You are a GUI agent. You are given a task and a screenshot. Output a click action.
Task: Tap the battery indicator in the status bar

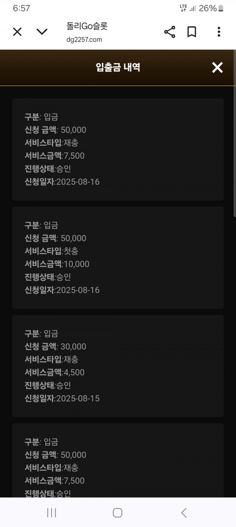(x=221, y=8)
